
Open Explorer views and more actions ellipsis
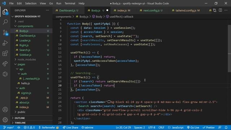click(47, 10)
